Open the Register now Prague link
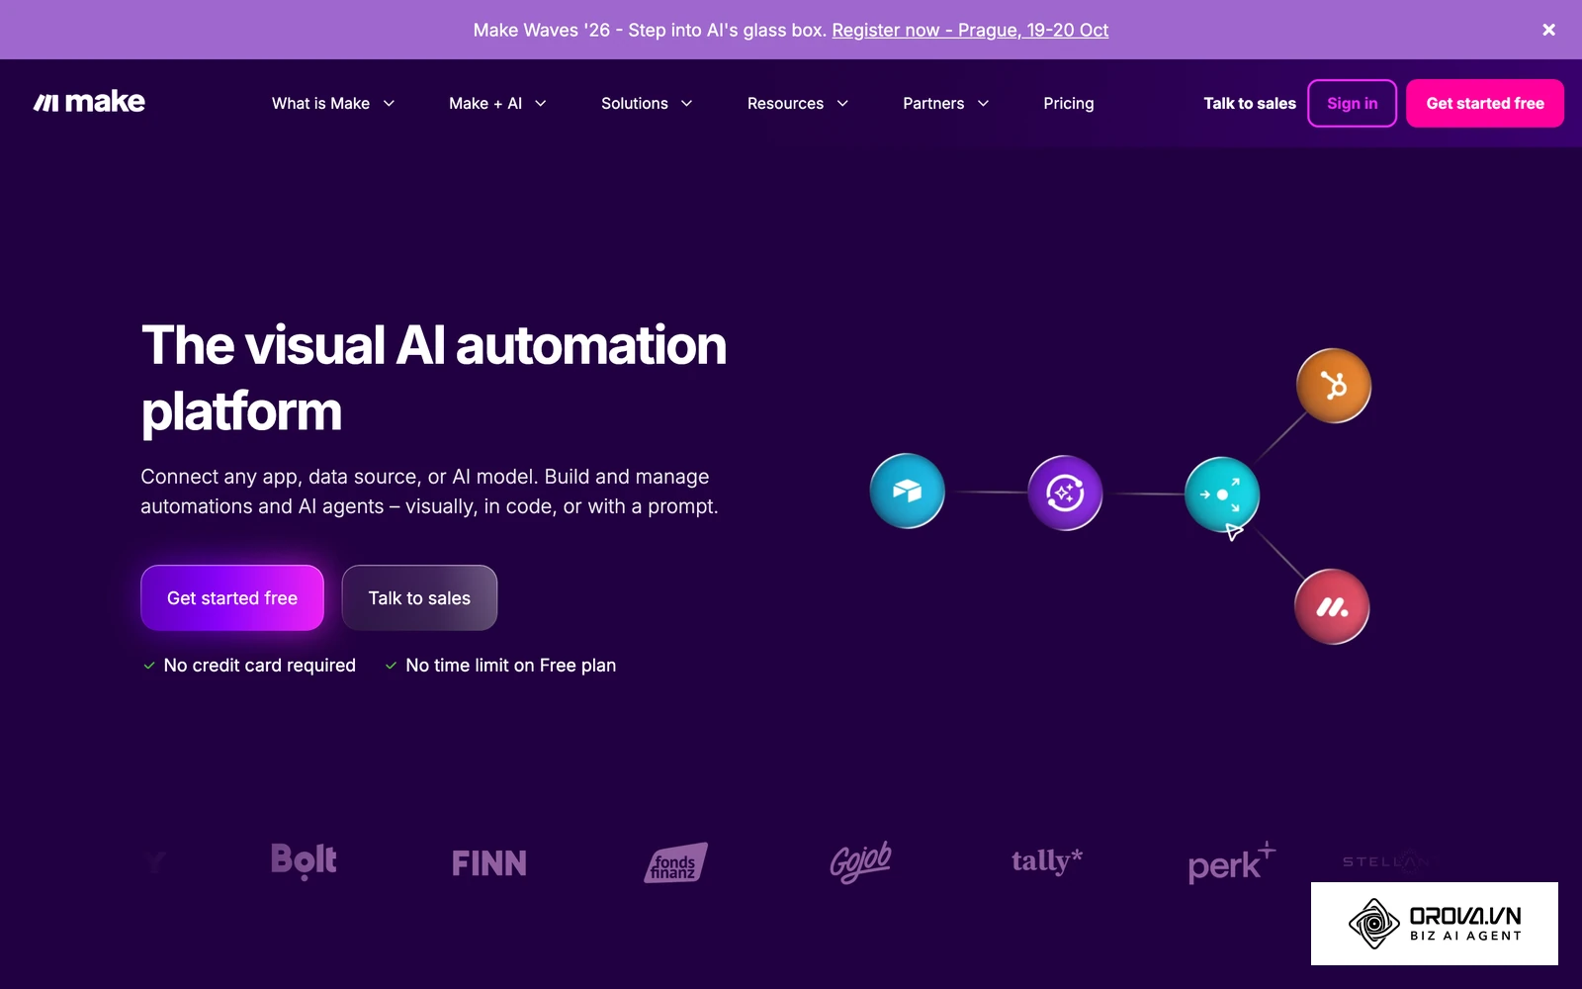The width and height of the screenshot is (1582, 989). pos(970,30)
